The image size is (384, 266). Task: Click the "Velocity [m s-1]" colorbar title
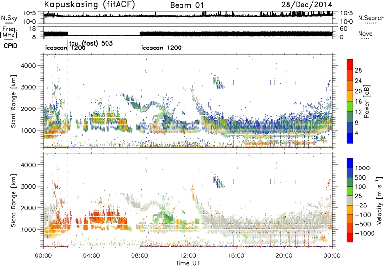pos(379,200)
